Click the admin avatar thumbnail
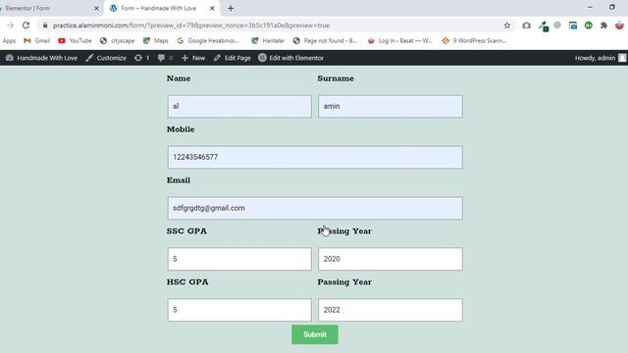Screen dimensions: 628x353 pos(622,58)
